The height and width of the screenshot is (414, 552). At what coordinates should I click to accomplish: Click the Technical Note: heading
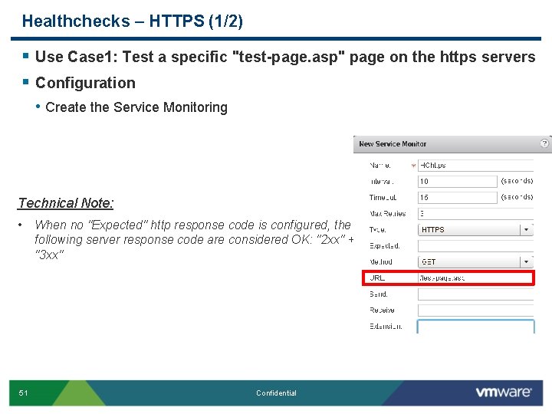66,202
